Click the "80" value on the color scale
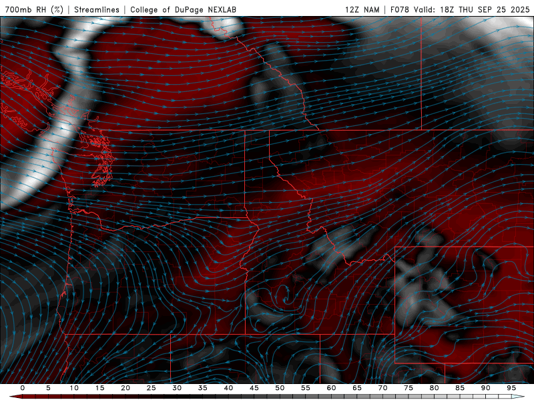The width and height of the screenshot is (534, 400). pos(435,388)
